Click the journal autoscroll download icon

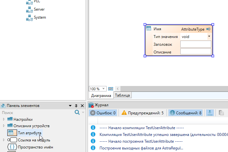210,113
